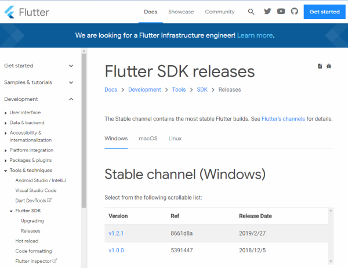Follow the Flutter's channels link

[x=283, y=119]
